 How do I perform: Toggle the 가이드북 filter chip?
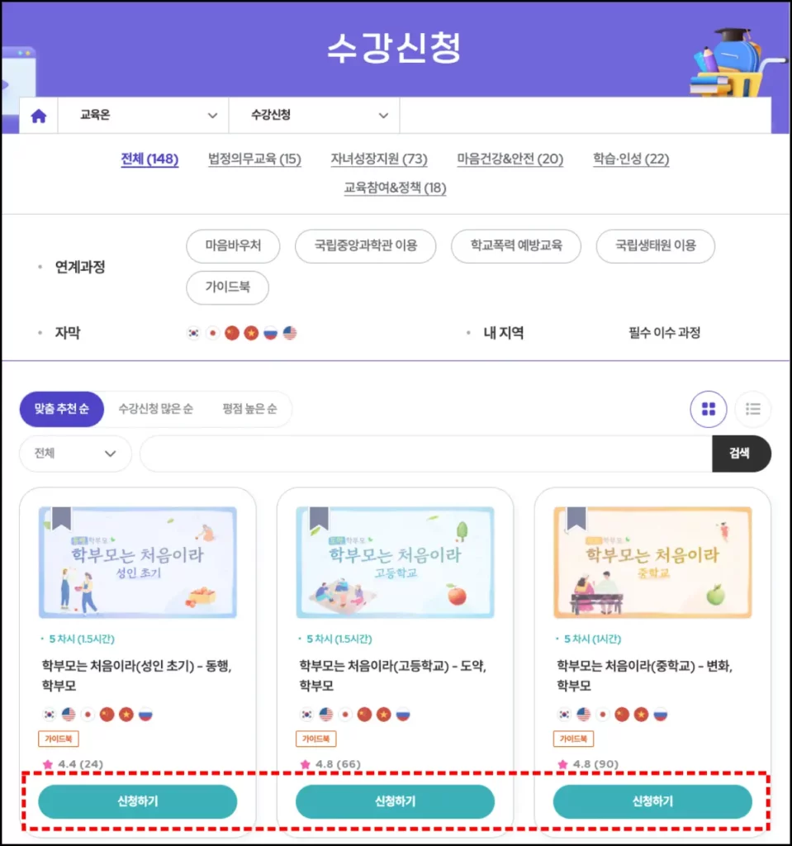227,287
